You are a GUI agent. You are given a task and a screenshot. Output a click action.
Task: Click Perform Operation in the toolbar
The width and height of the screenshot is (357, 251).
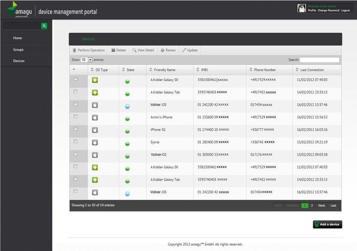89,50
